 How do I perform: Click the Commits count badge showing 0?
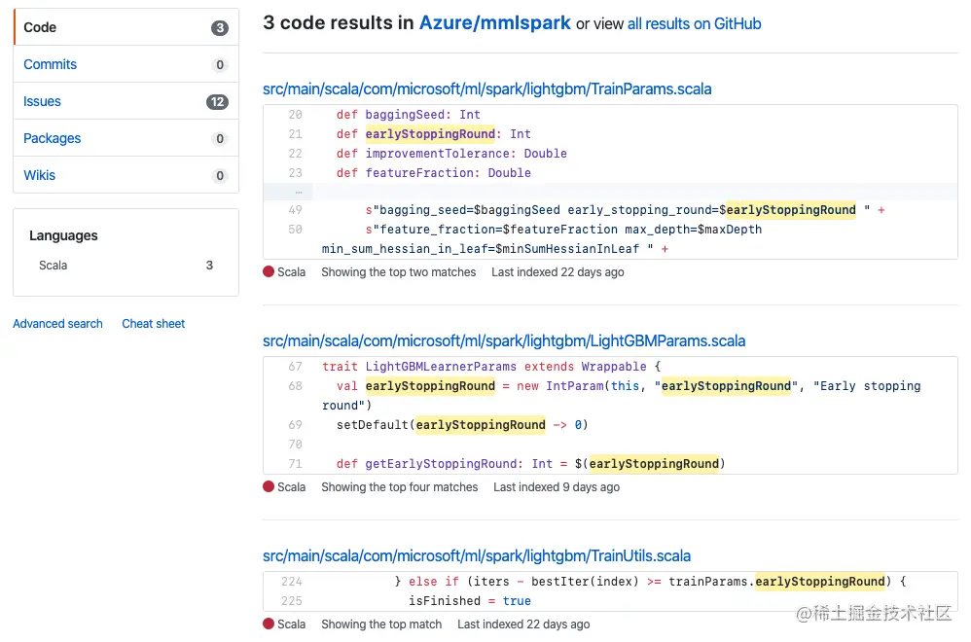pyautogui.click(x=219, y=65)
